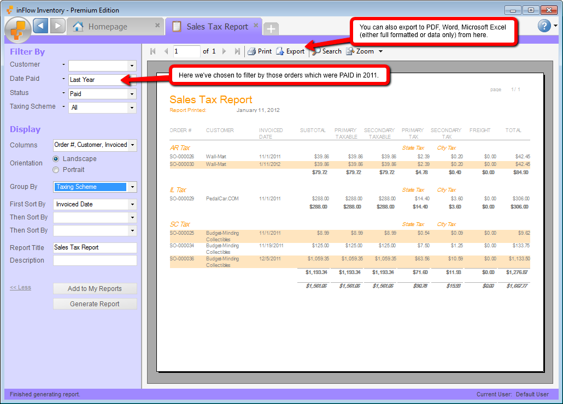This screenshot has height=404, width=563.
Task: Select Portrait orientation
Action: pos(56,170)
